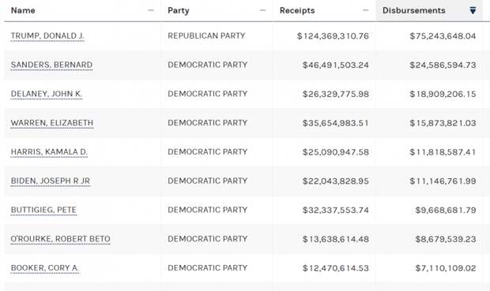The height and width of the screenshot is (291, 490).
Task: Click the sort dash icon beside Receipts
Action: coord(366,10)
